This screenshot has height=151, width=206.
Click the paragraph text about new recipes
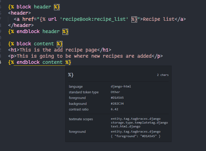tap(84, 56)
